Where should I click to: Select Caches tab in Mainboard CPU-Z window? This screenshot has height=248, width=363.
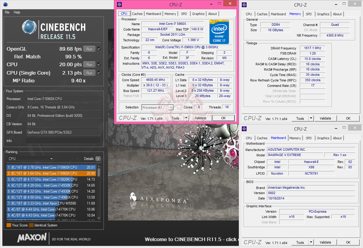click(x=262, y=138)
